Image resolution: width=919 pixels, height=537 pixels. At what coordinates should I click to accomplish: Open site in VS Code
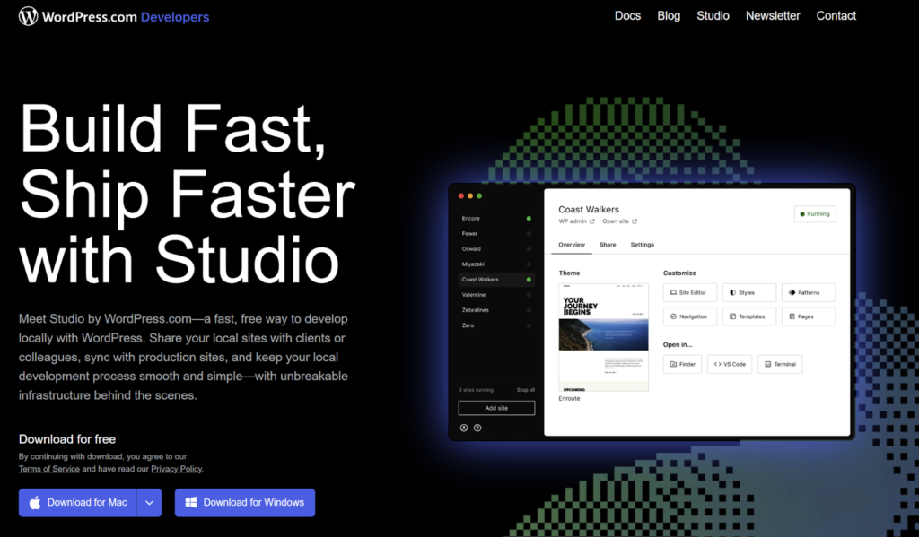point(728,364)
